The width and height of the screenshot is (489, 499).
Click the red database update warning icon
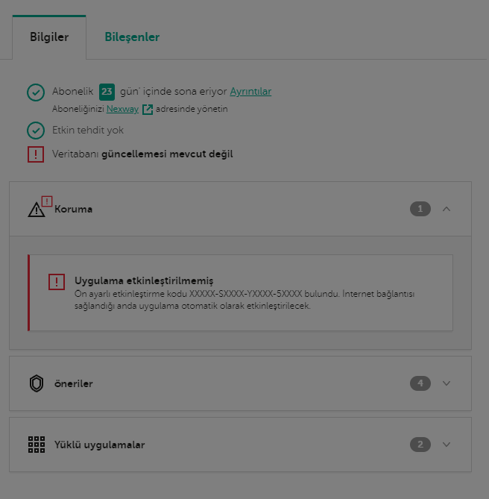point(36,154)
